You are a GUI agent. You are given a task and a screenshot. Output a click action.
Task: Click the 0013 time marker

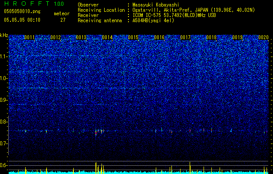[81, 37]
